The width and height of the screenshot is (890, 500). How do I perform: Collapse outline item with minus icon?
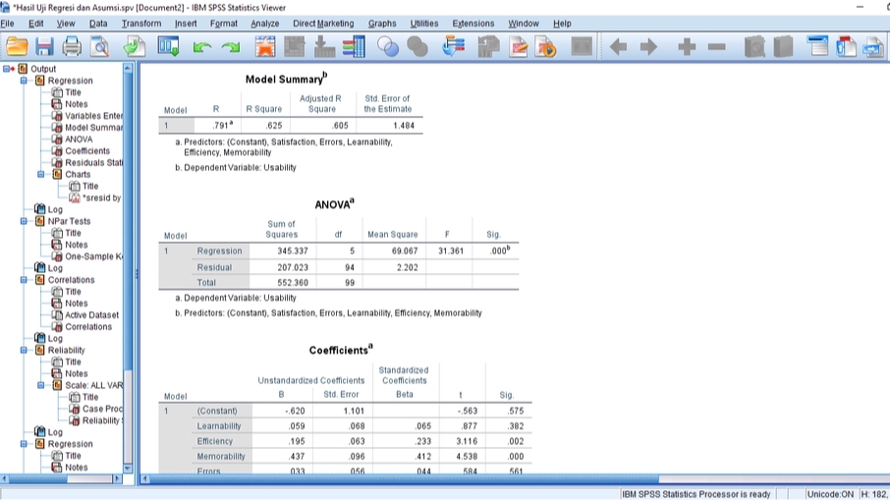tap(717, 46)
